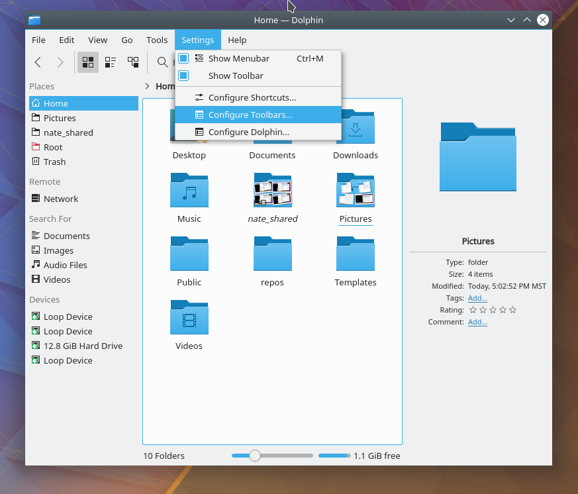This screenshot has height=494, width=578.
Task: Choose Configure Shortcuts from Settings menu
Action: pyautogui.click(x=252, y=97)
